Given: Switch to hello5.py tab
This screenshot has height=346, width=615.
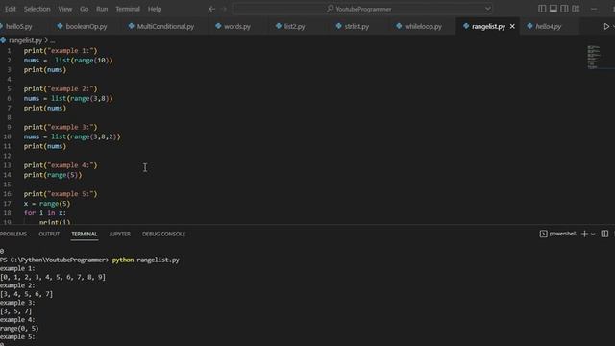Looking at the screenshot, I should [x=19, y=26].
